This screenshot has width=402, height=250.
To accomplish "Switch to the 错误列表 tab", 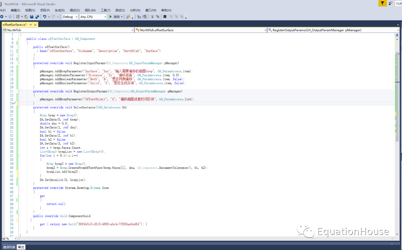I will click(x=9, y=247).
